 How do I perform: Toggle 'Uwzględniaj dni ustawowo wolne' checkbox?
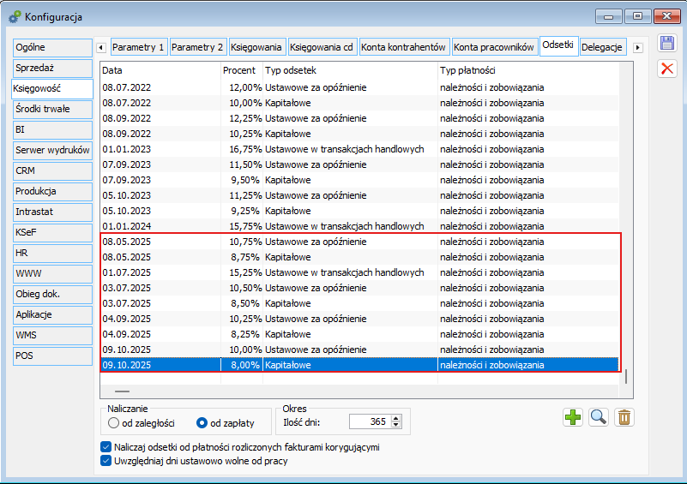(106, 461)
